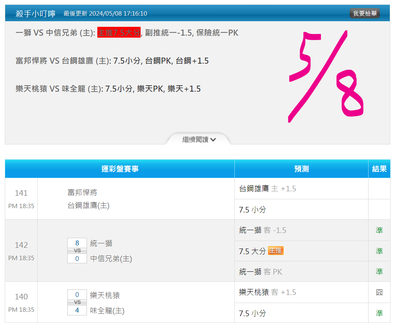
Task: Select the 樂天桃猿 客 +1.5 prediction
Action: 268,292
